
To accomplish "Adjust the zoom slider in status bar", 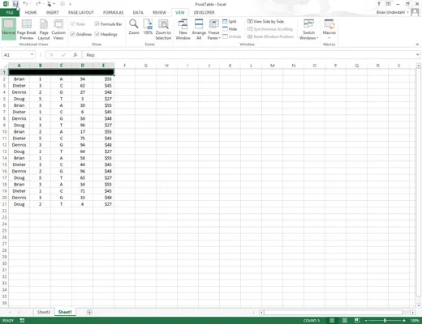I will point(385,321).
